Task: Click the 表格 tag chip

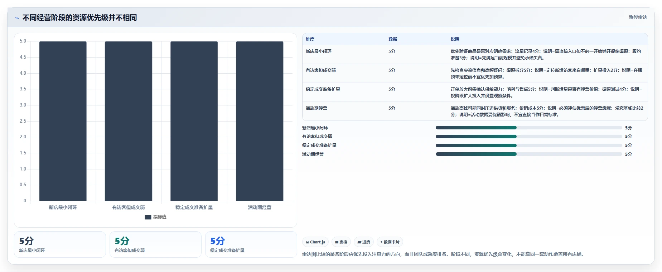Action: click(x=341, y=242)
